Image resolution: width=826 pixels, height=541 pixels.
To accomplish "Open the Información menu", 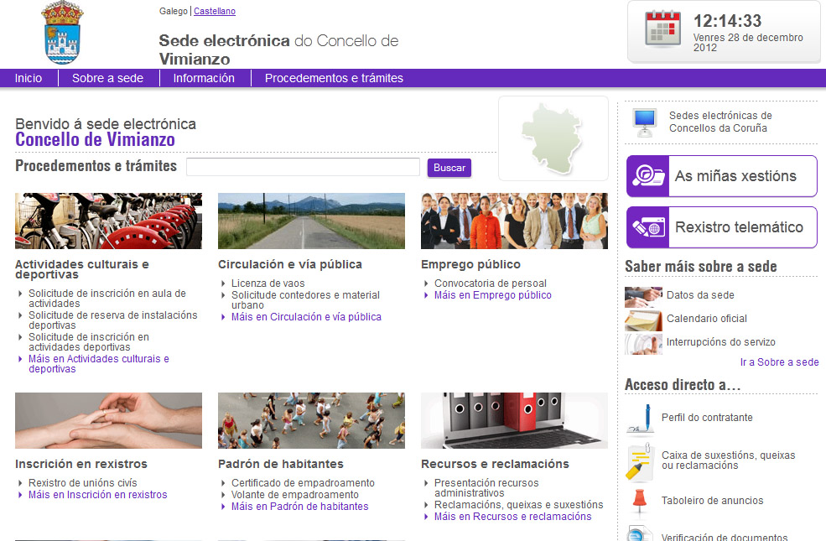I will point(204,78).
